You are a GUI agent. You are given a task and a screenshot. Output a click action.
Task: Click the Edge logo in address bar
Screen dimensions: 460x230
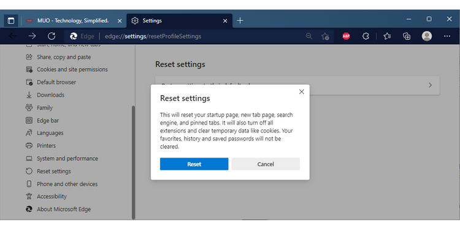(74, 36)
